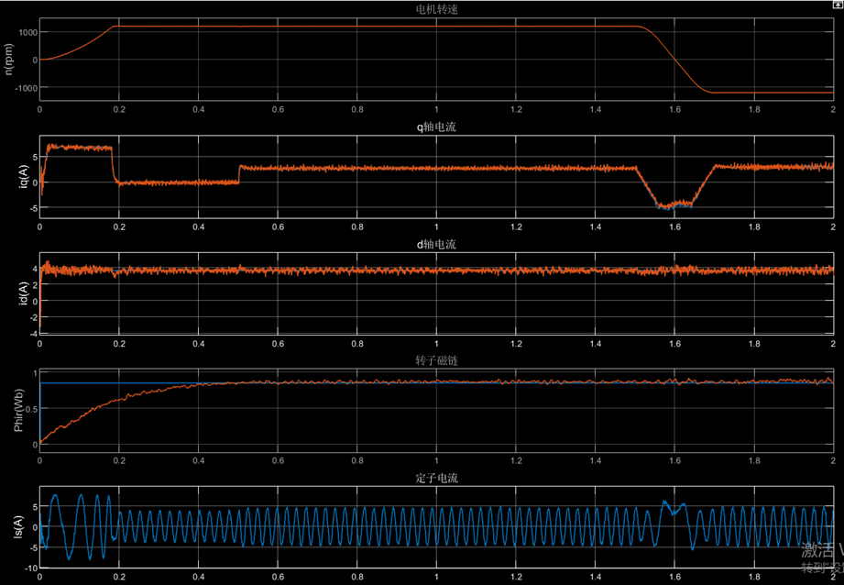This screenshot has width=844, height=585.
Task: Select the 电机转速 plot title
Action: coord(436,9)
